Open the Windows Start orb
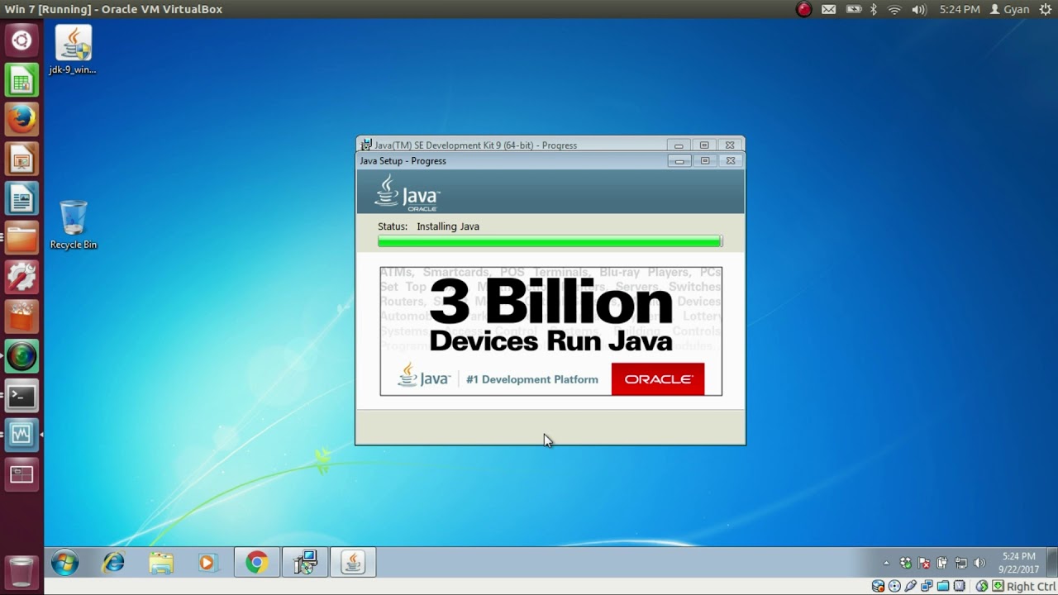 tap(64, 563)
